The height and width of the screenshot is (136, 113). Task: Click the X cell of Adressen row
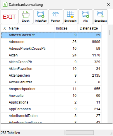[x=4, y=42]
